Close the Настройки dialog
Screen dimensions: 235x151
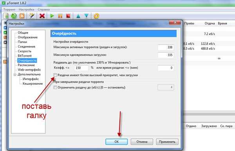click(175, 23)
